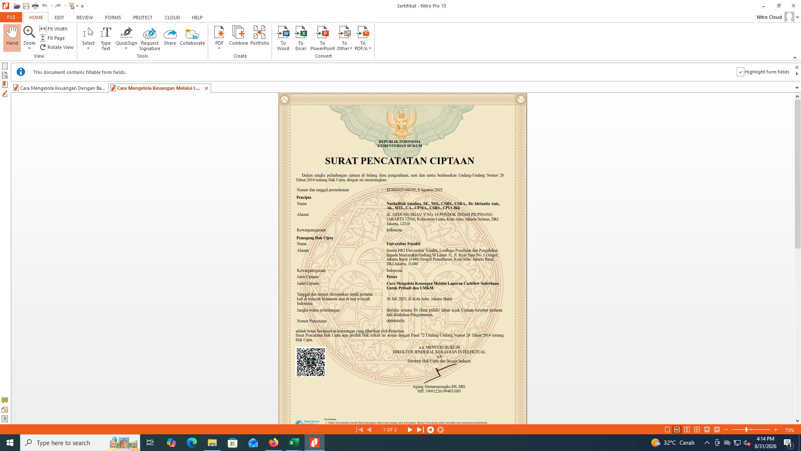Switch to the EDIT ribbon tab
This screenshot has height=451, width=801.
pos(59,18)
